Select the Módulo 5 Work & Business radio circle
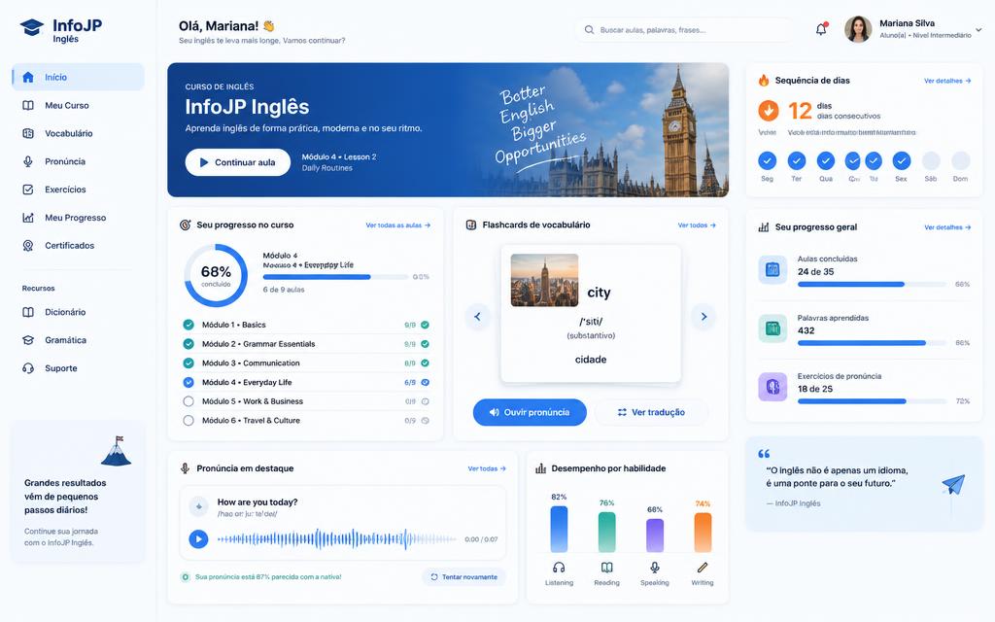This screenshot has width=995, height=622. pos(189,401)
